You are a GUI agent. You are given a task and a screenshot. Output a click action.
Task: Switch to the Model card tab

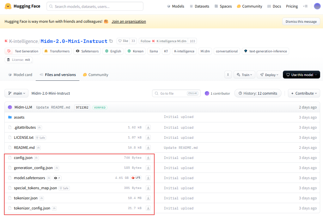pos(20,75)
